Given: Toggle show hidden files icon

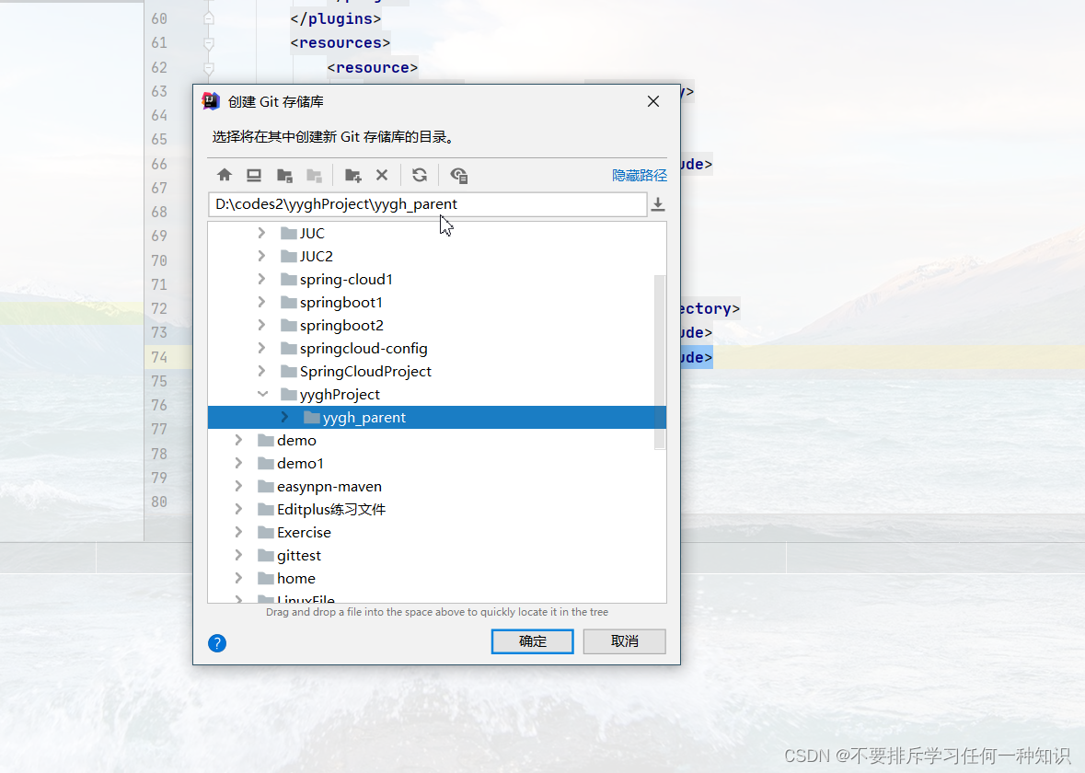Looking at the screenshot, I should [459, 176].
